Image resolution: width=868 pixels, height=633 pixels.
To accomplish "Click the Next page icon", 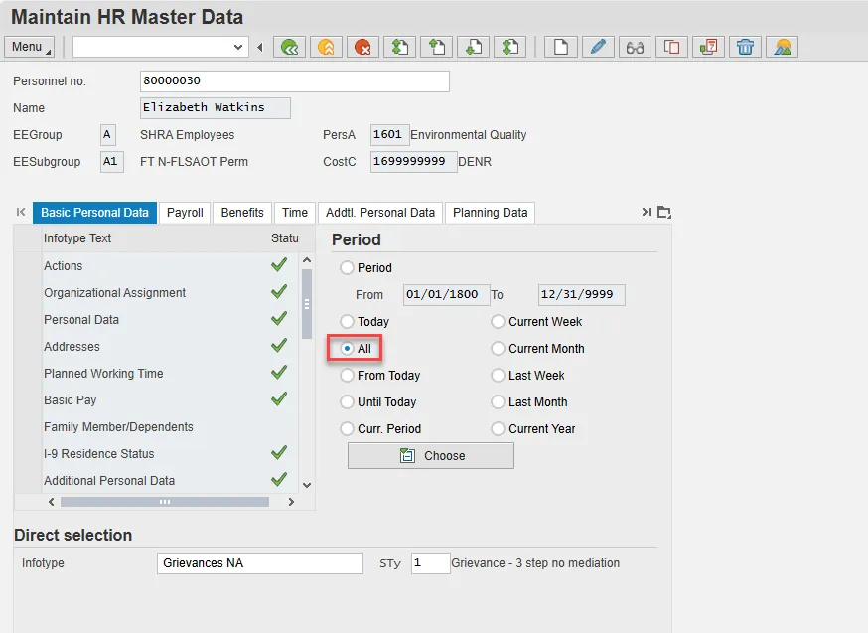I will [474, 47].
